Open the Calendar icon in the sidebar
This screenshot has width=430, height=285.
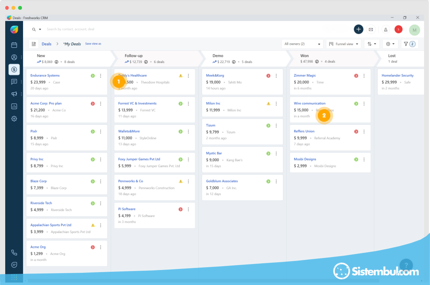click(14, 45)
